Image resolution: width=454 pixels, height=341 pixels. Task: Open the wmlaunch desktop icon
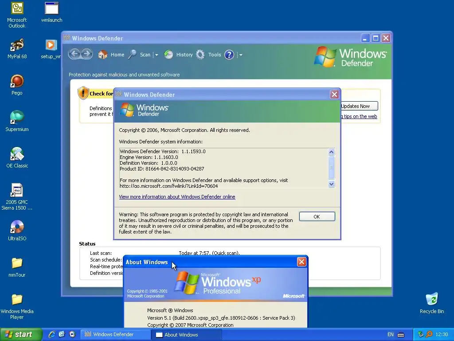tap(51, 12)
